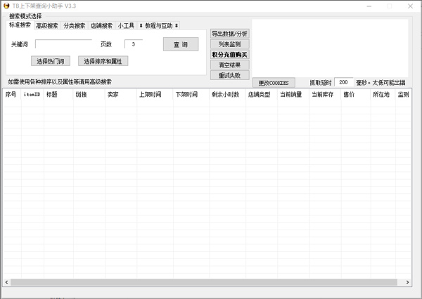Switch to the 店铺搜索 tab

(101, 26)
